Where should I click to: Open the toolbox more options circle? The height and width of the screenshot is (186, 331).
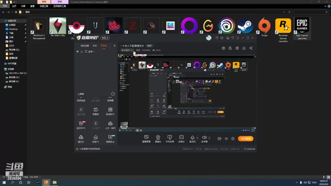point(113,94)
